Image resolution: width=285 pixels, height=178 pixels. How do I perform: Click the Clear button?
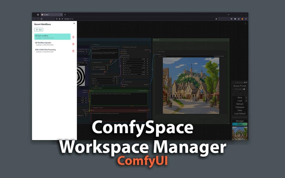point(240,110)
